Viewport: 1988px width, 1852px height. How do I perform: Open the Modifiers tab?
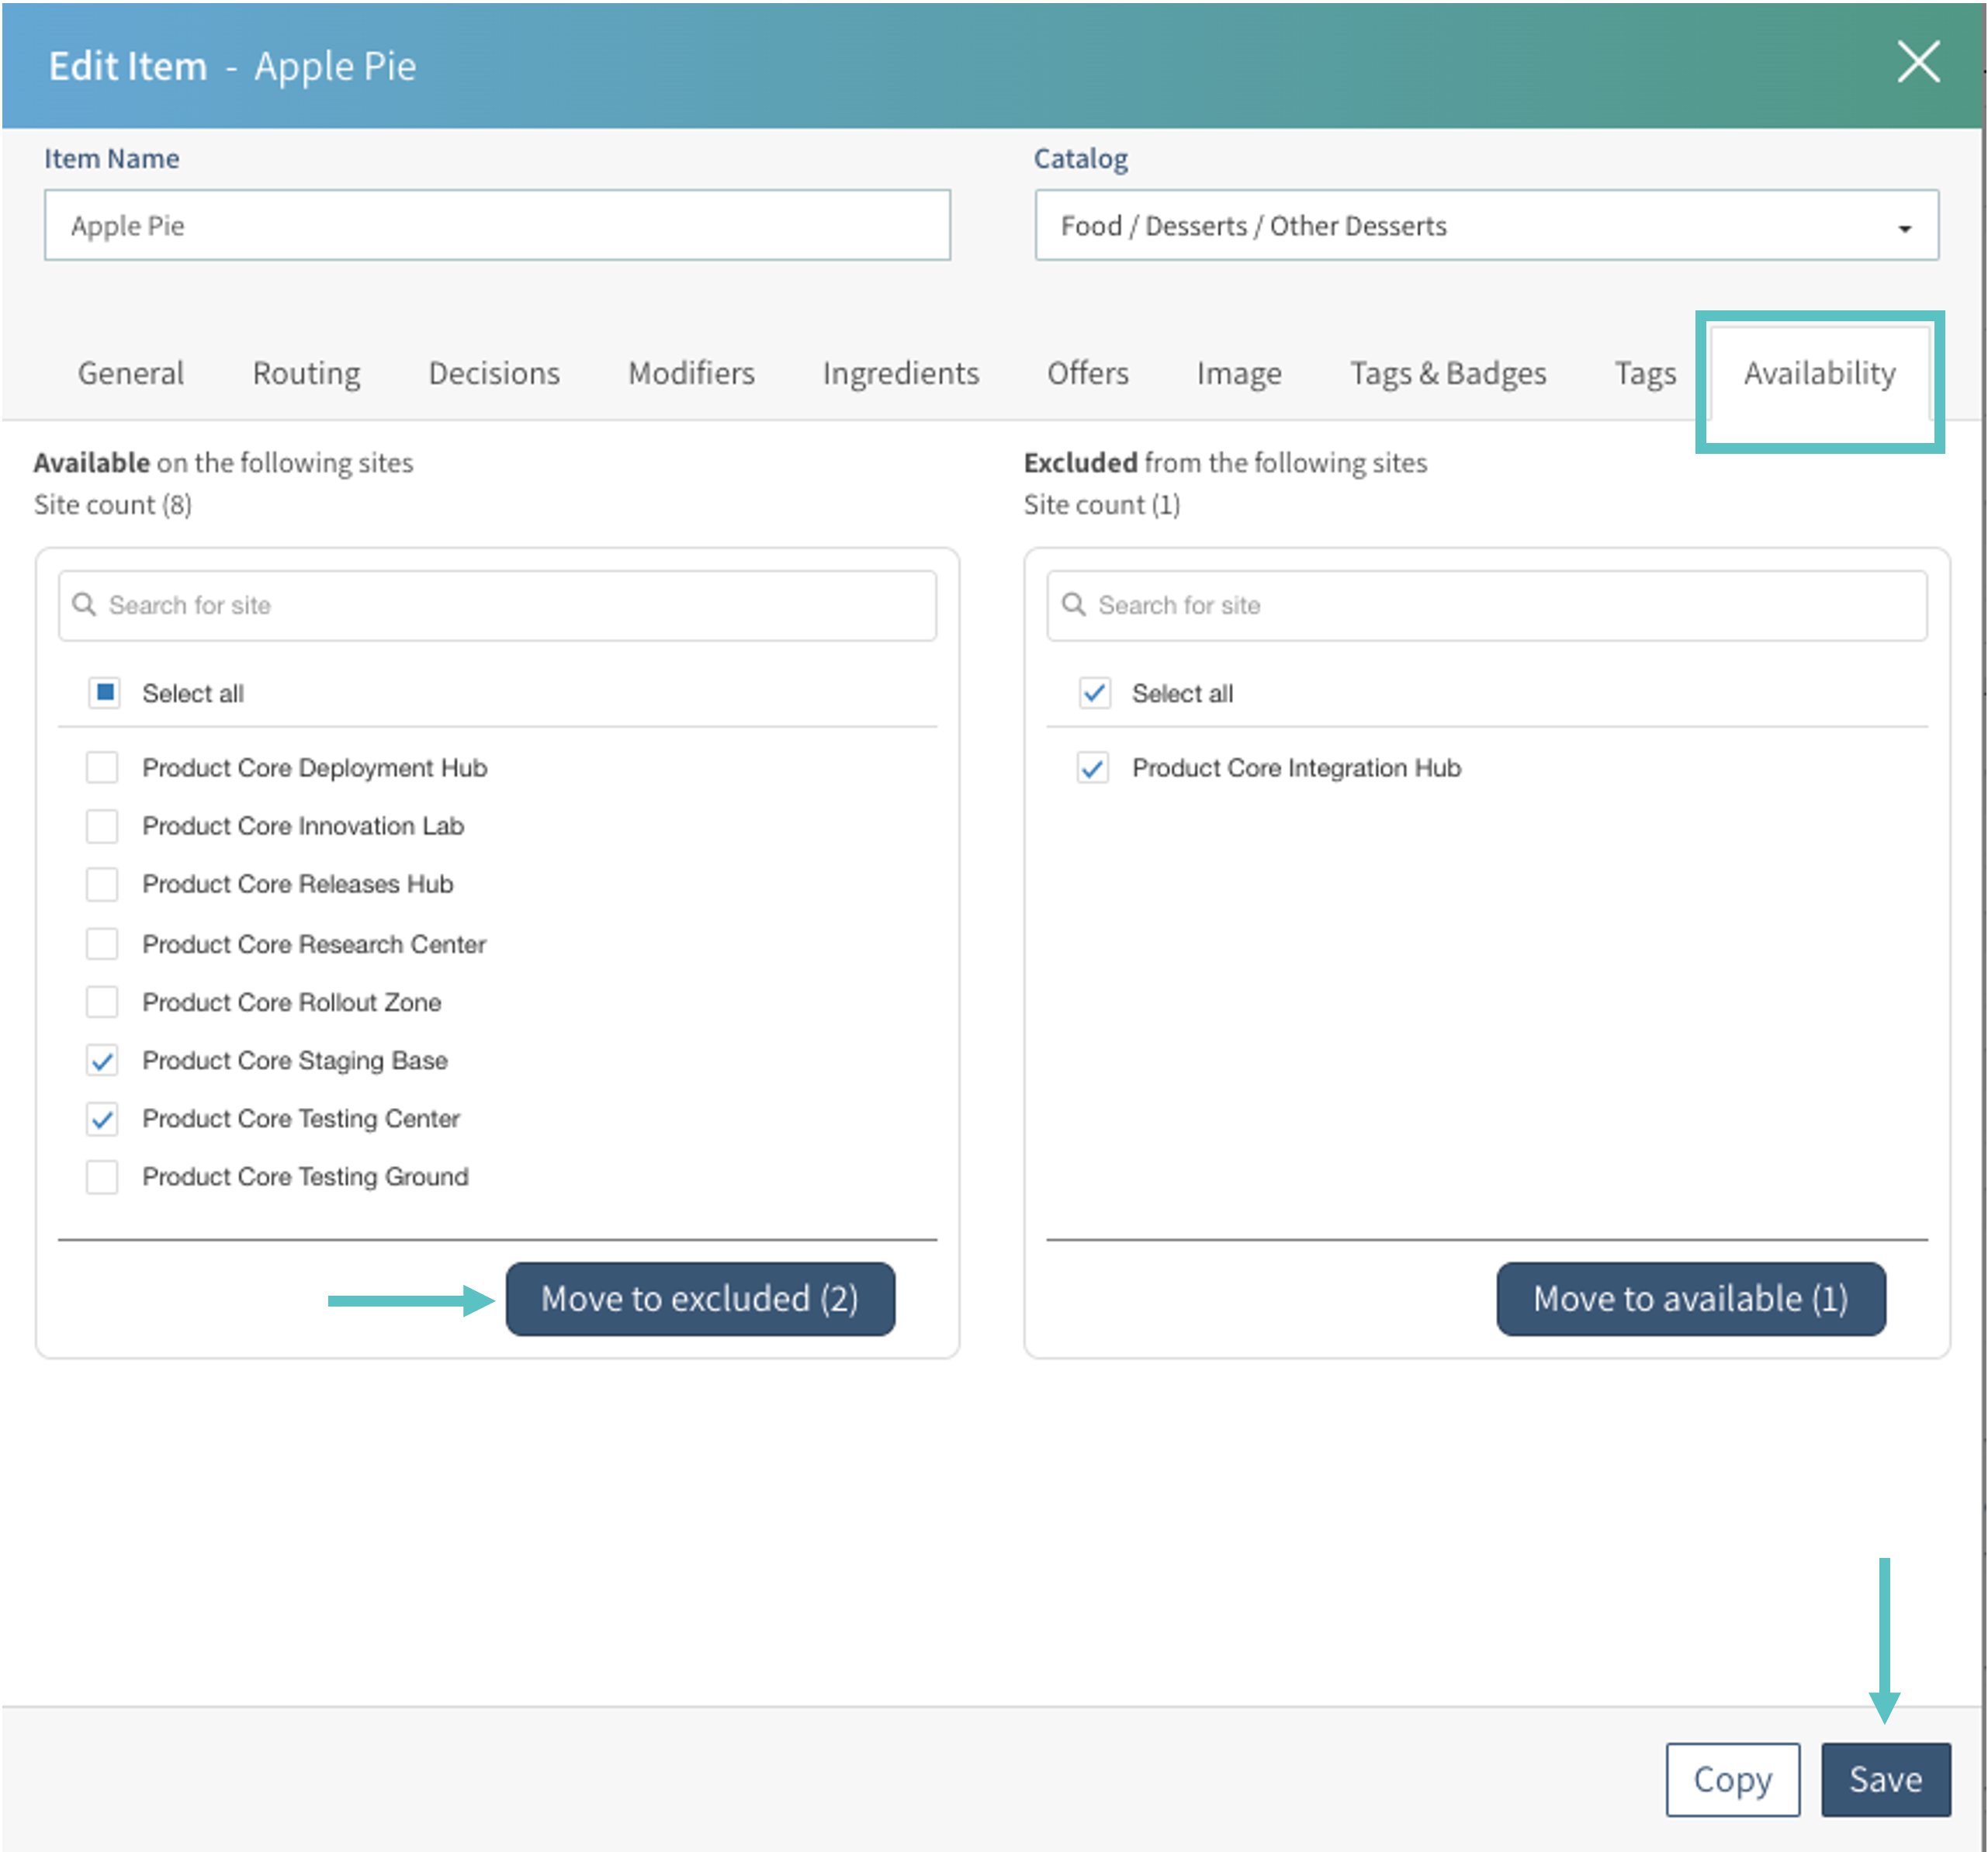tap(691, 373)
